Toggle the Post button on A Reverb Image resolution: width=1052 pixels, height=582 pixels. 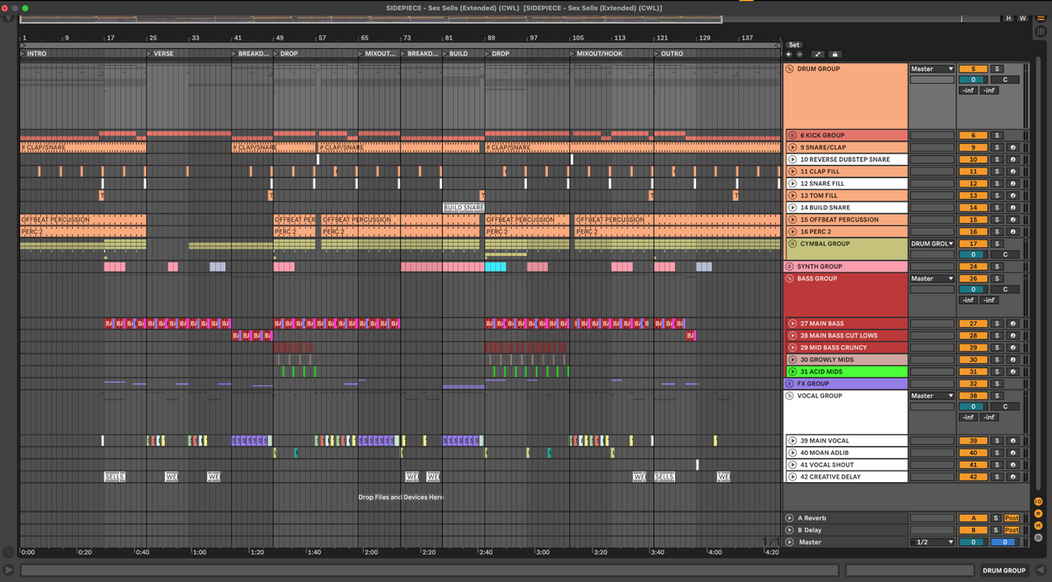pos(1012,518)
